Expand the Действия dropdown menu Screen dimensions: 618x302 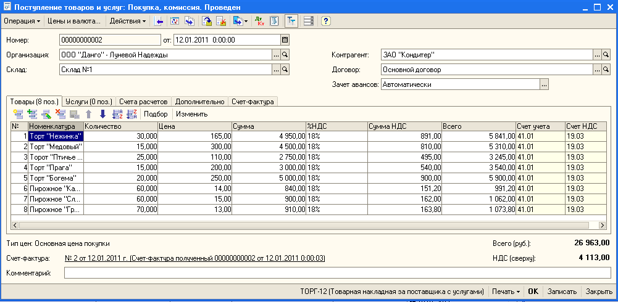click(x=127, y=21)
